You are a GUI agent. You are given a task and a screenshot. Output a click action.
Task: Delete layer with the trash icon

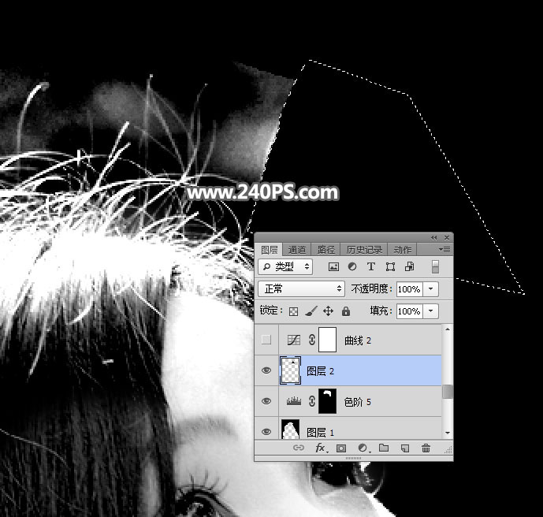click(426, 448)
